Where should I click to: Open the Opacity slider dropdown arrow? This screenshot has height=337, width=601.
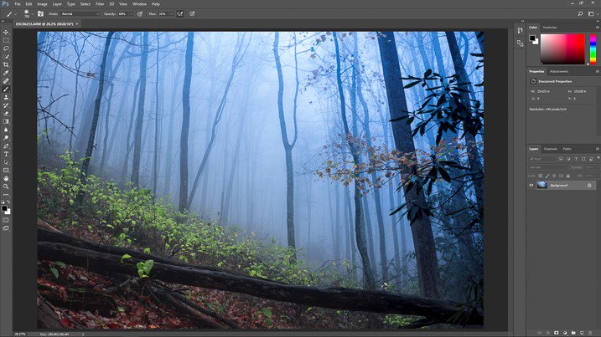point(131,13)
